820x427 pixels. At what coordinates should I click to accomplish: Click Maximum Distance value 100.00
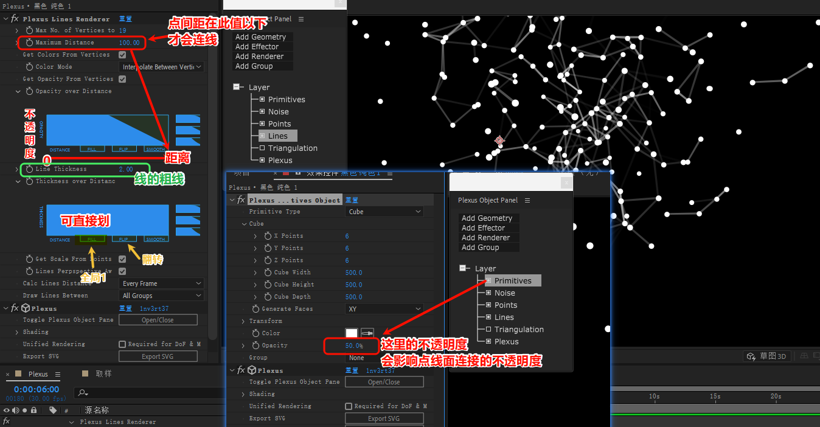(x=129, y=43)
